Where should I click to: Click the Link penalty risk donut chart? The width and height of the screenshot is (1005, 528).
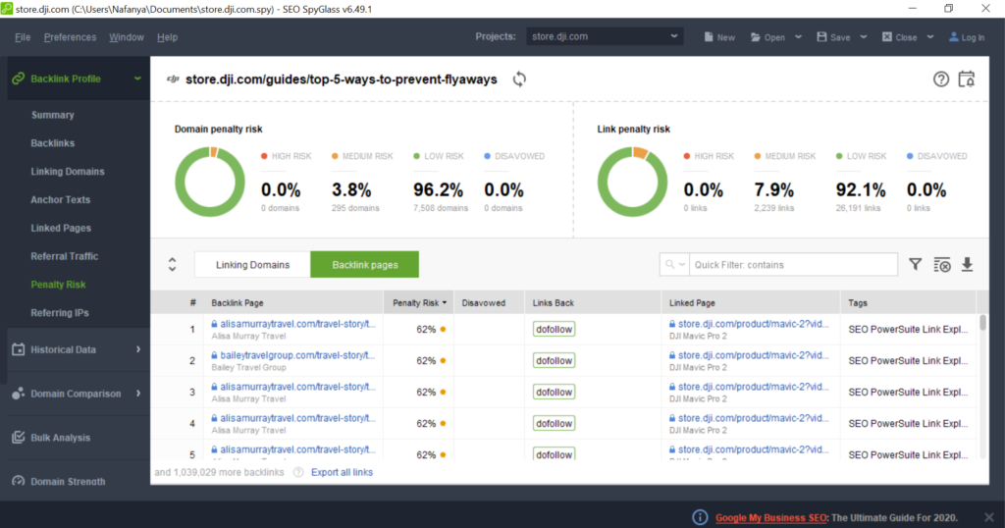633,182
